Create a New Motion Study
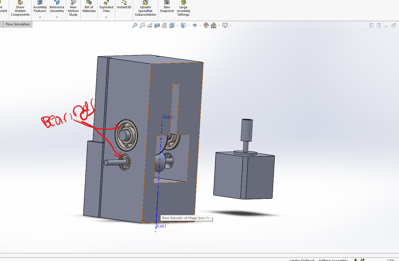399x261 pixels. (73, 9)
